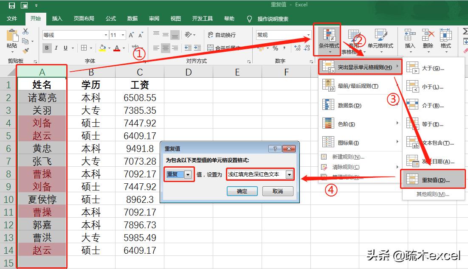This screenshot has height=269, width=468.
Task: Switch to the 数据 ribbon tab
Action: [x=132, y=19]
